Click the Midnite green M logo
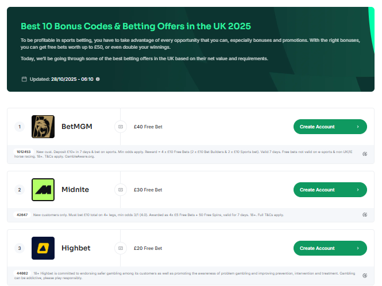The image size is (382, 286). click(x=43, y=190)
